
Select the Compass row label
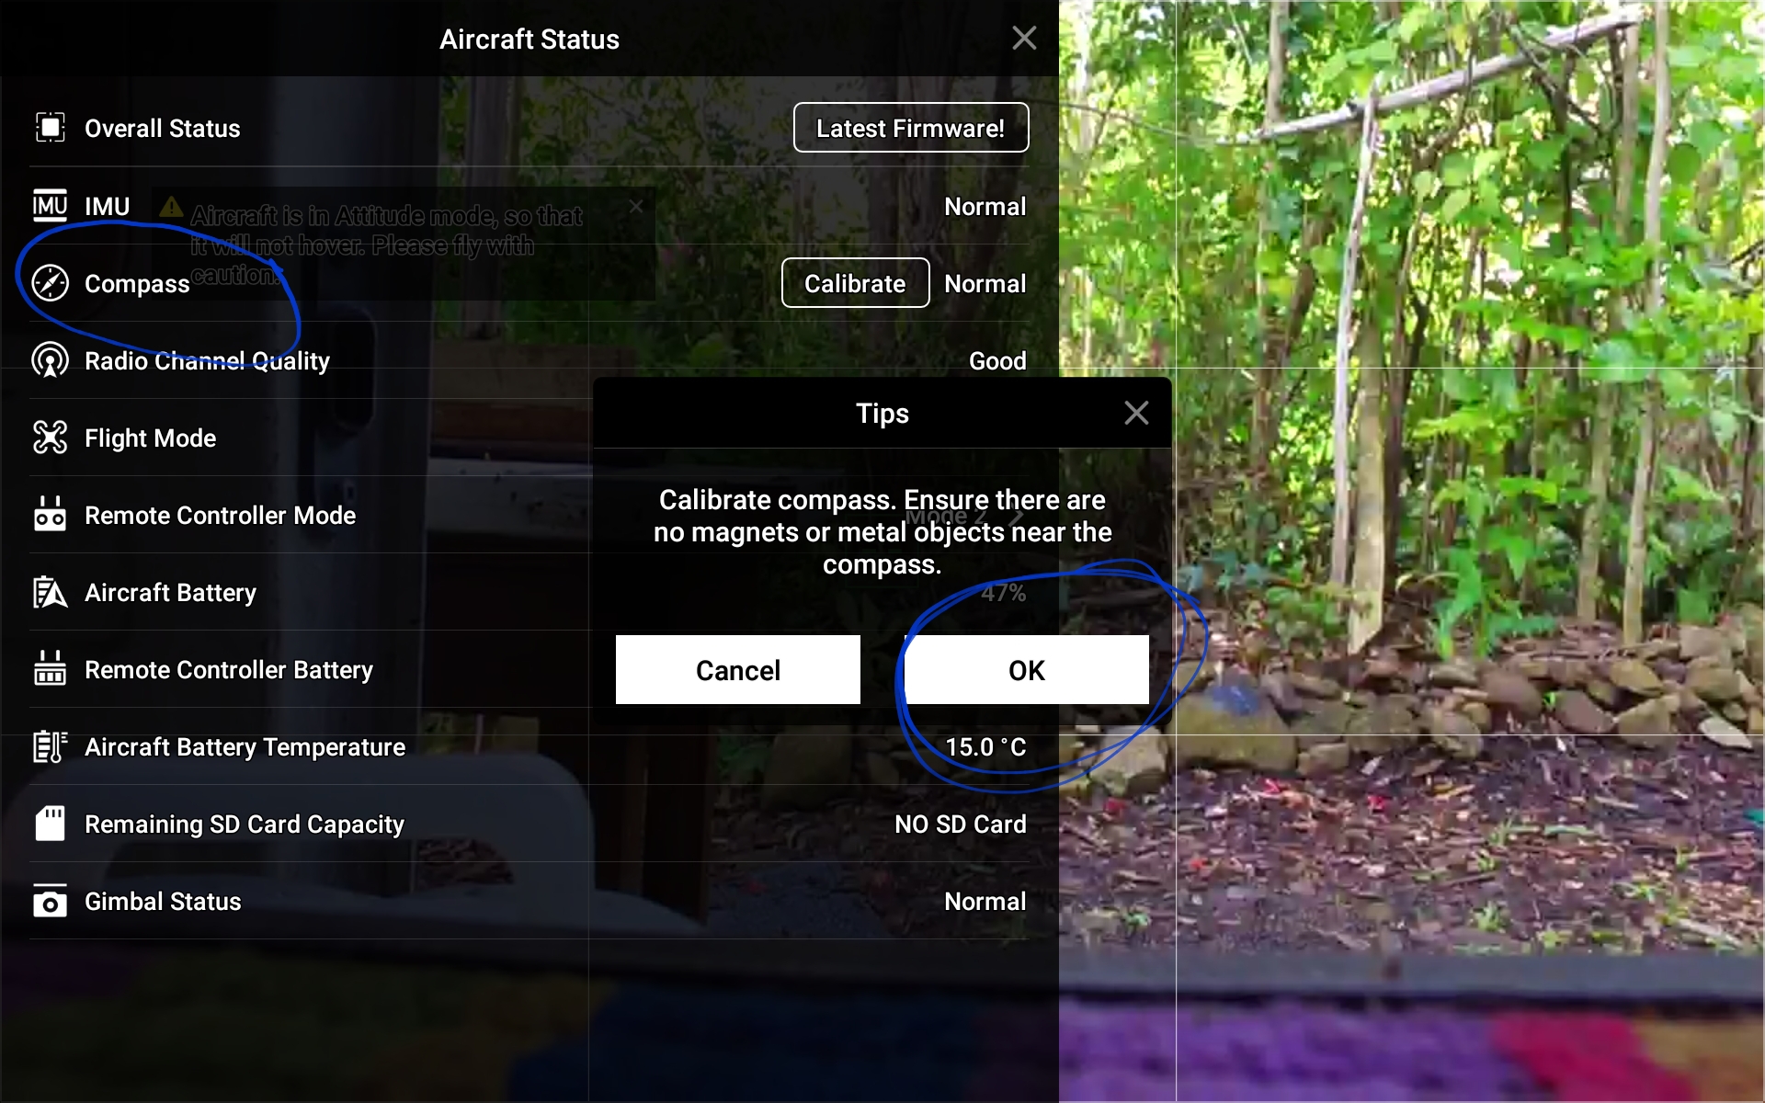(x=137, y=284)
